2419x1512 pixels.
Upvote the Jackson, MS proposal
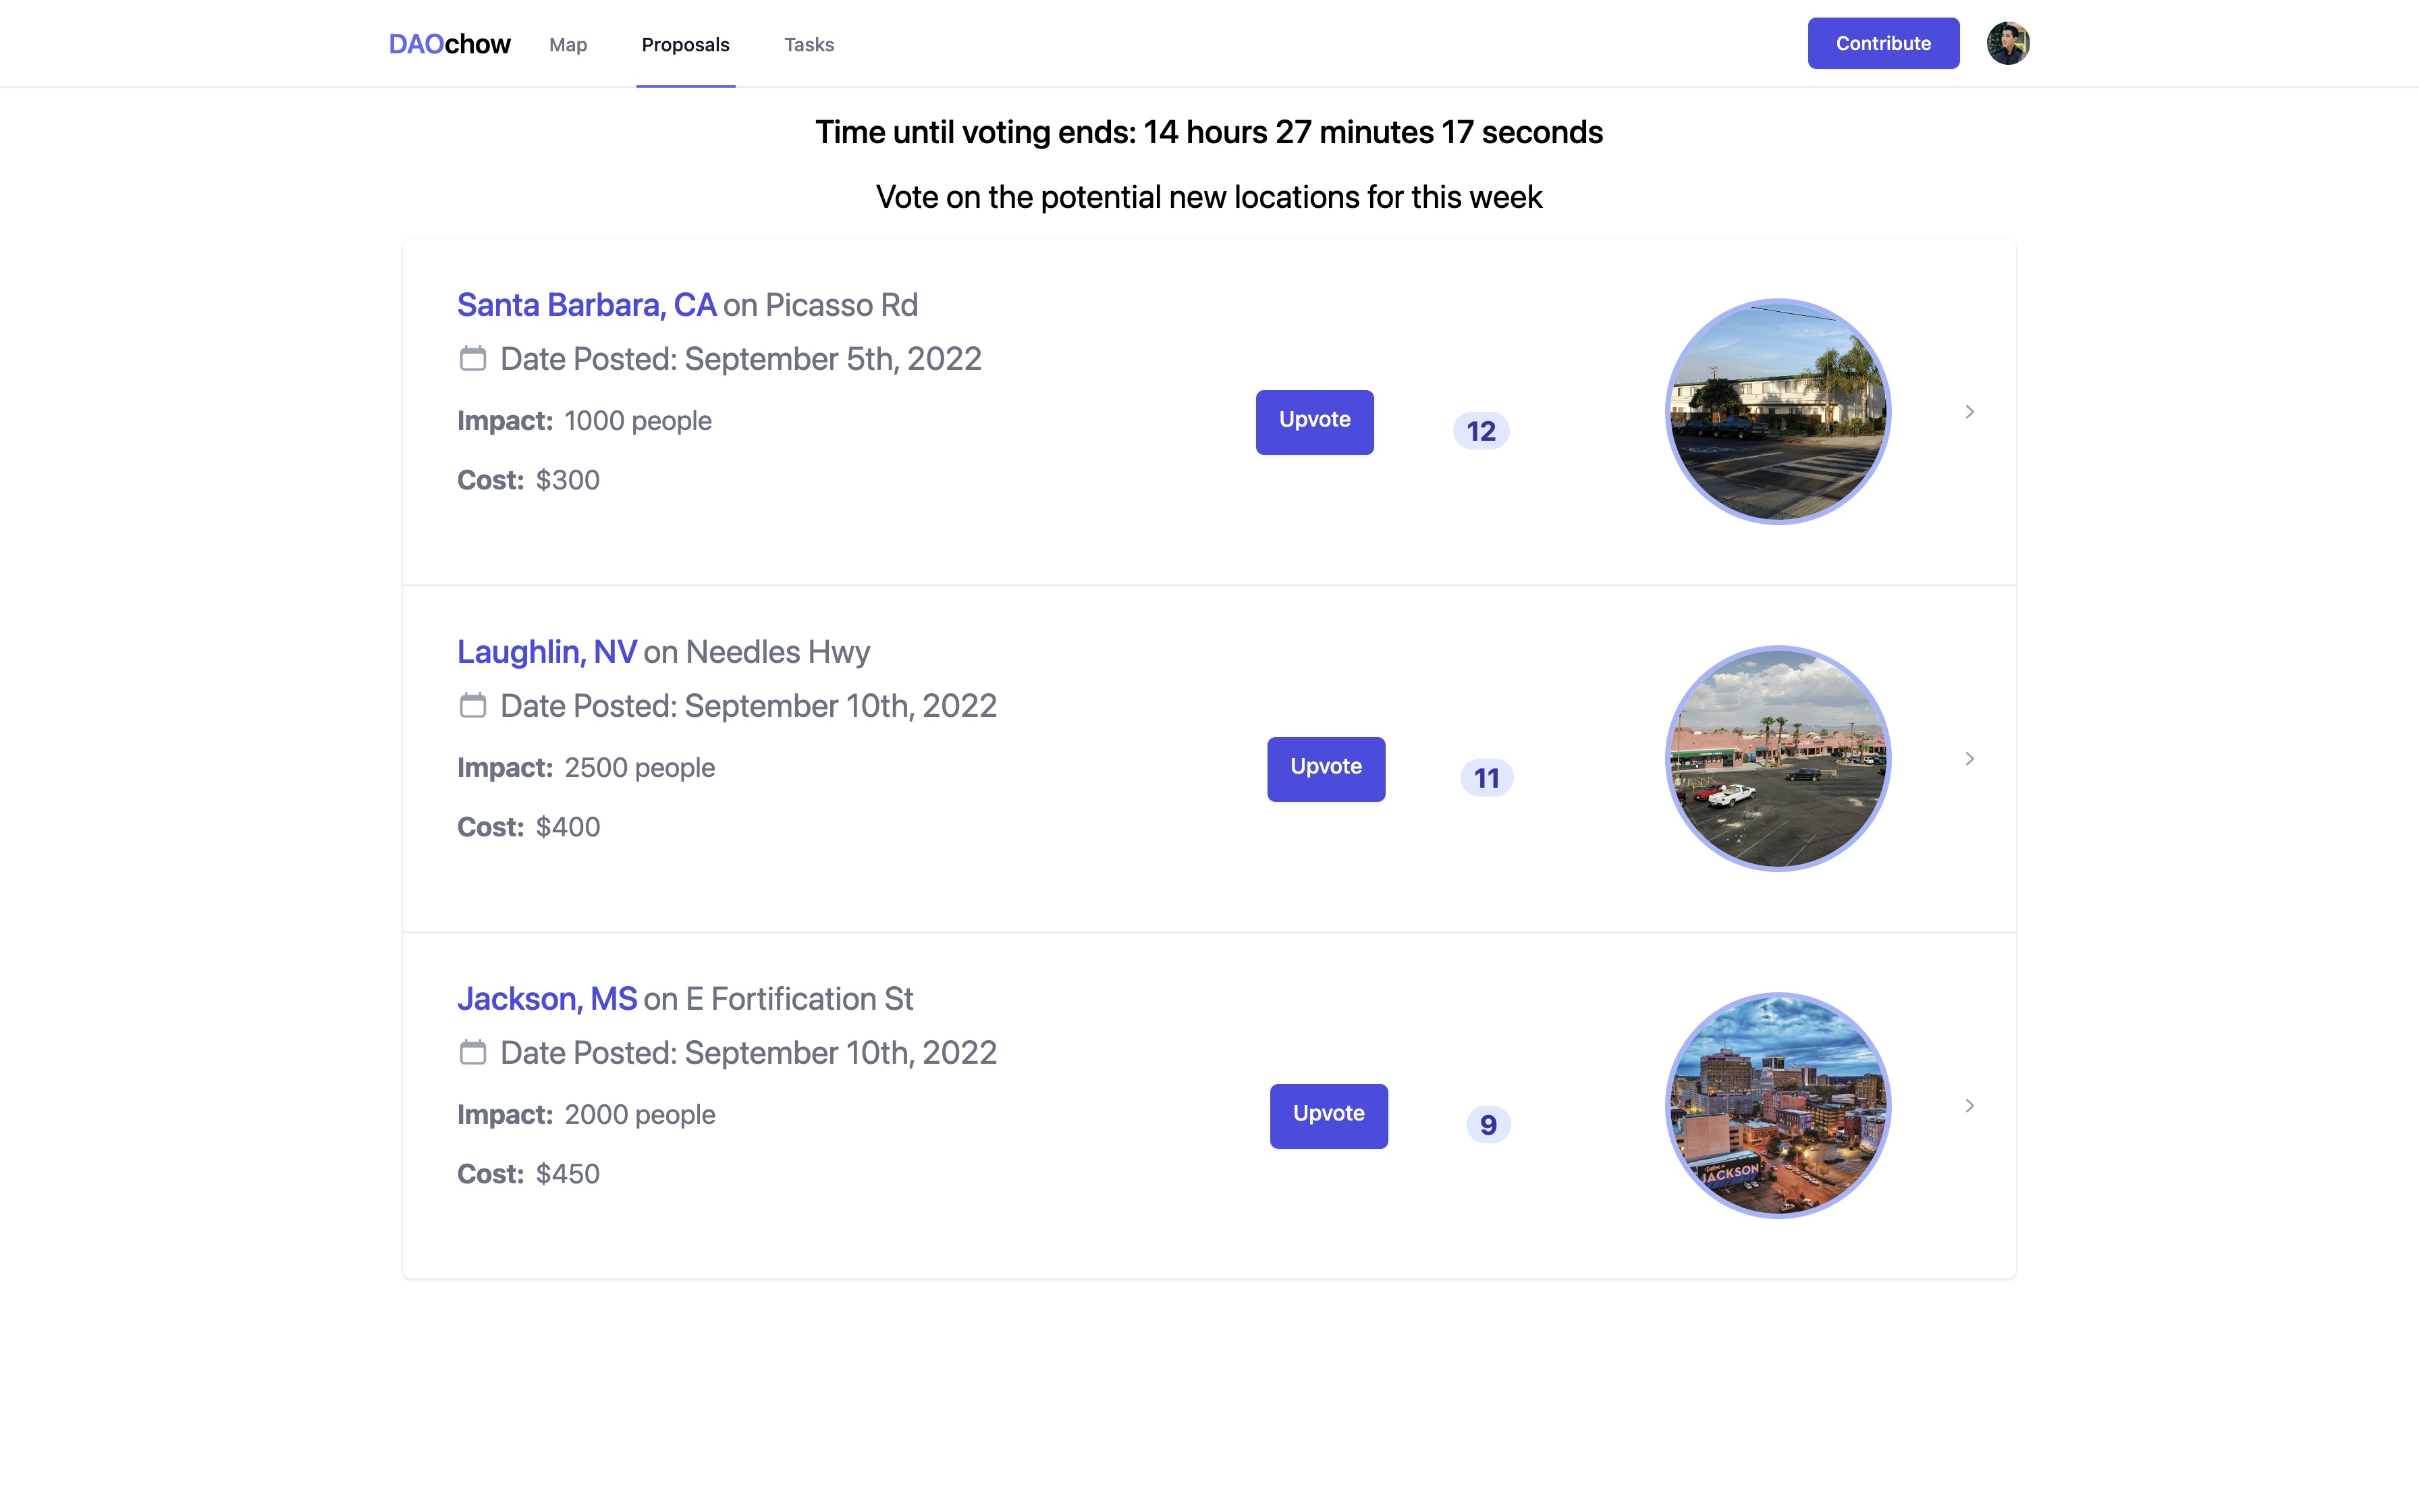pos(1328,1115)
